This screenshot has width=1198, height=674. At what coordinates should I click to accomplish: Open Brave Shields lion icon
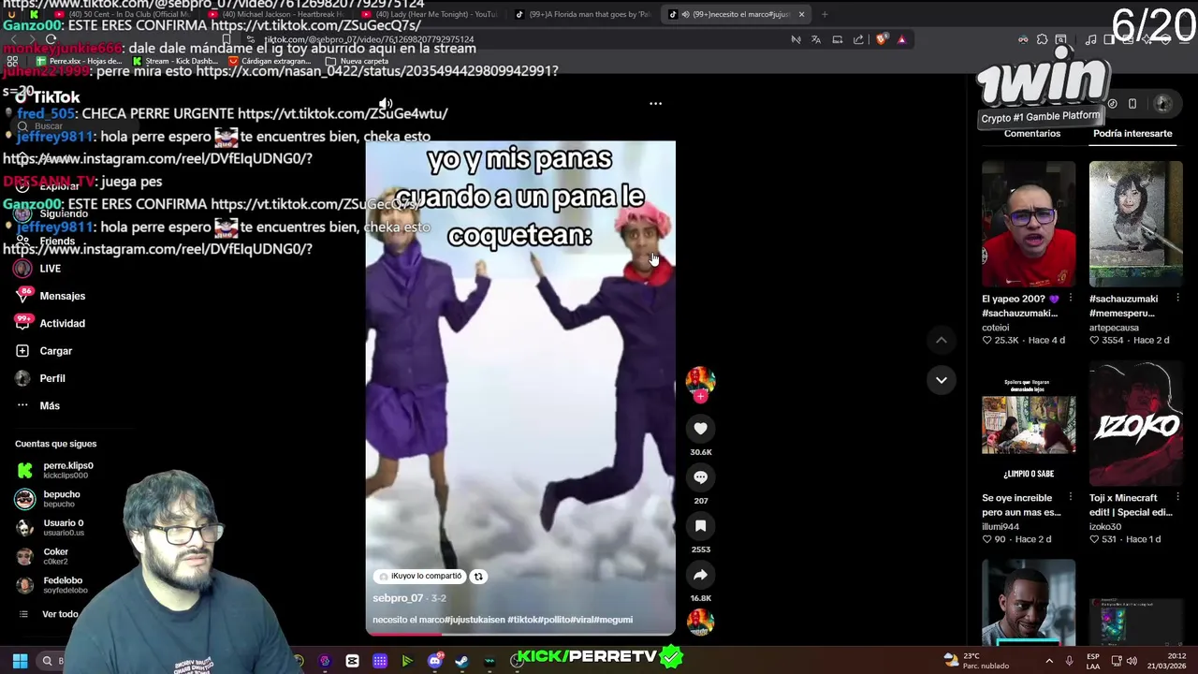(881, 39)
